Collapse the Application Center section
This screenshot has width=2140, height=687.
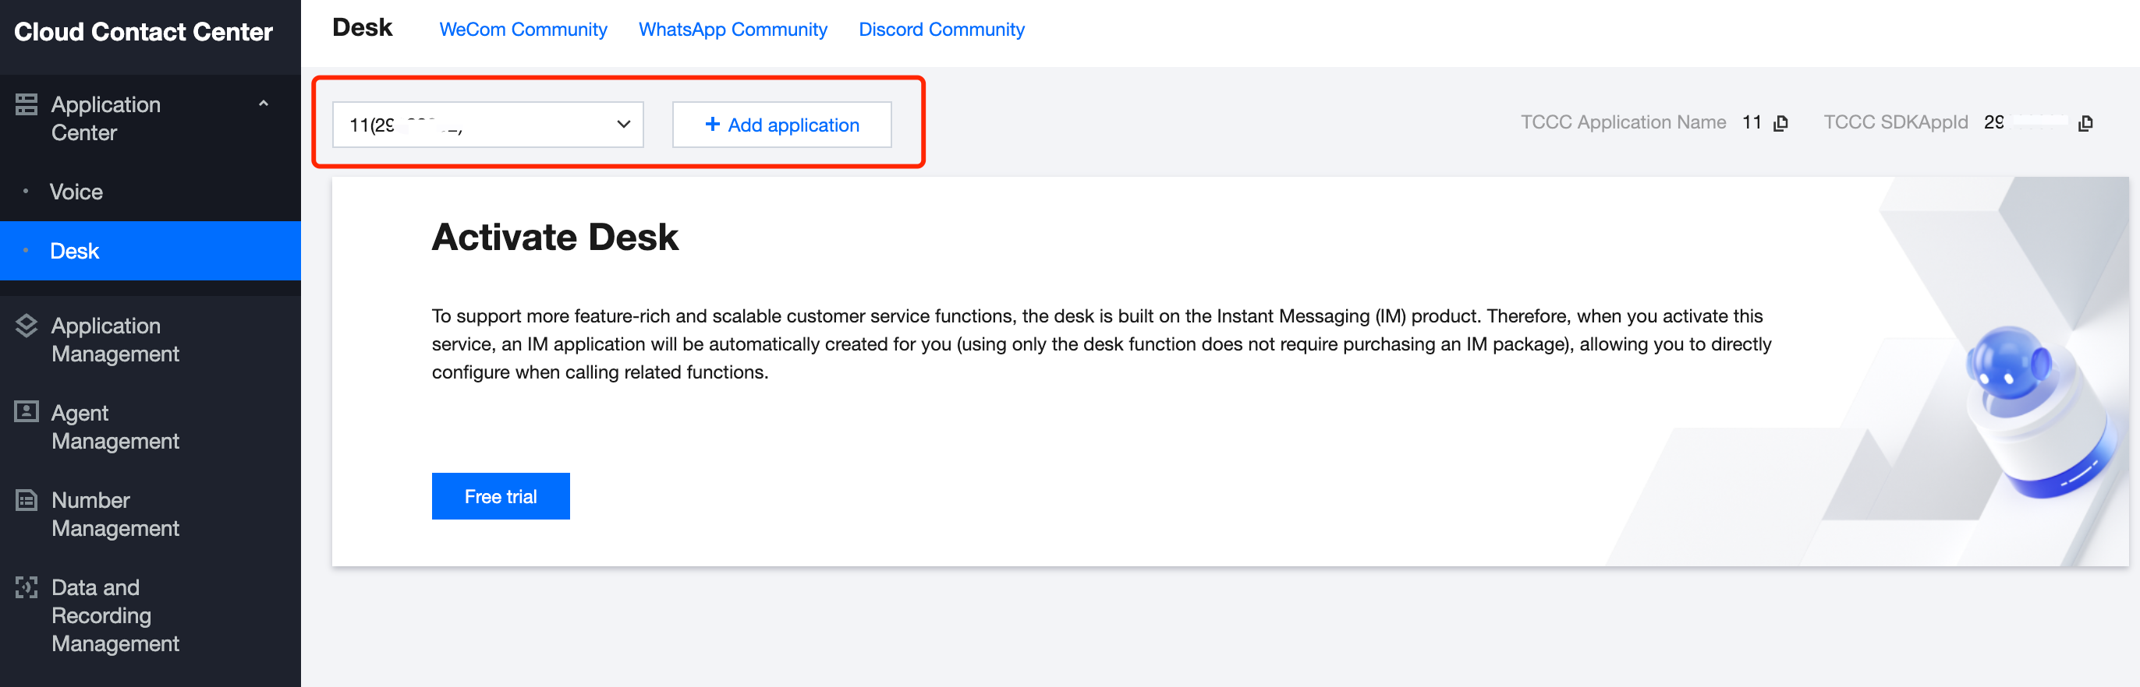pos(264,104)
